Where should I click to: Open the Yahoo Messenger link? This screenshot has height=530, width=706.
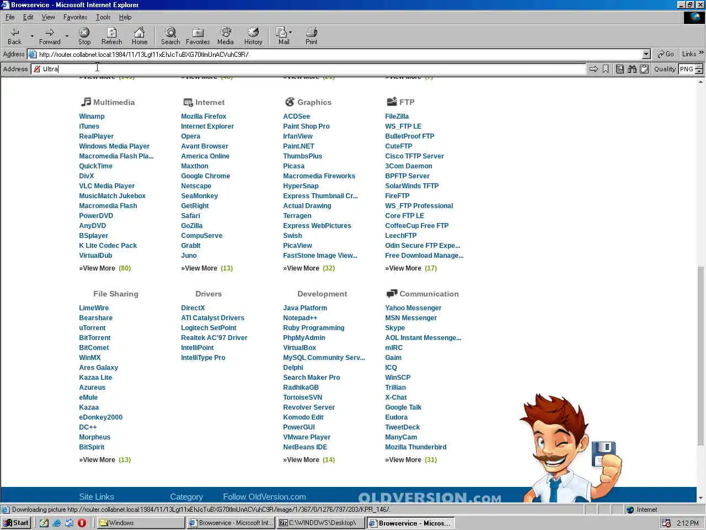click(x=413, y=308)
